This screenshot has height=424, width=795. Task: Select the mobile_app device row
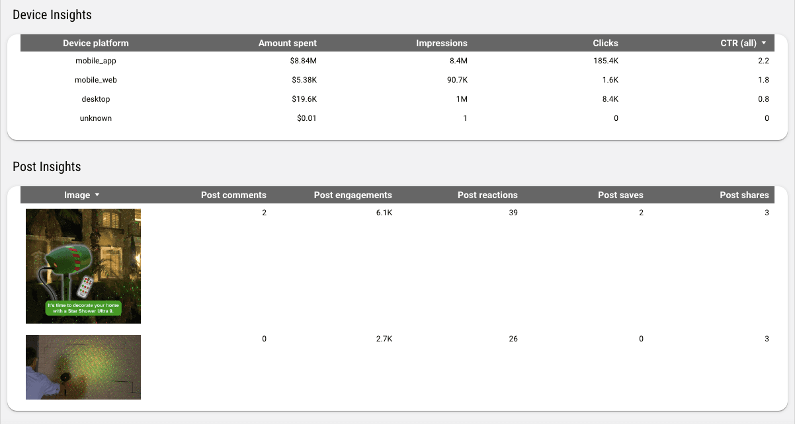point(96,61)
